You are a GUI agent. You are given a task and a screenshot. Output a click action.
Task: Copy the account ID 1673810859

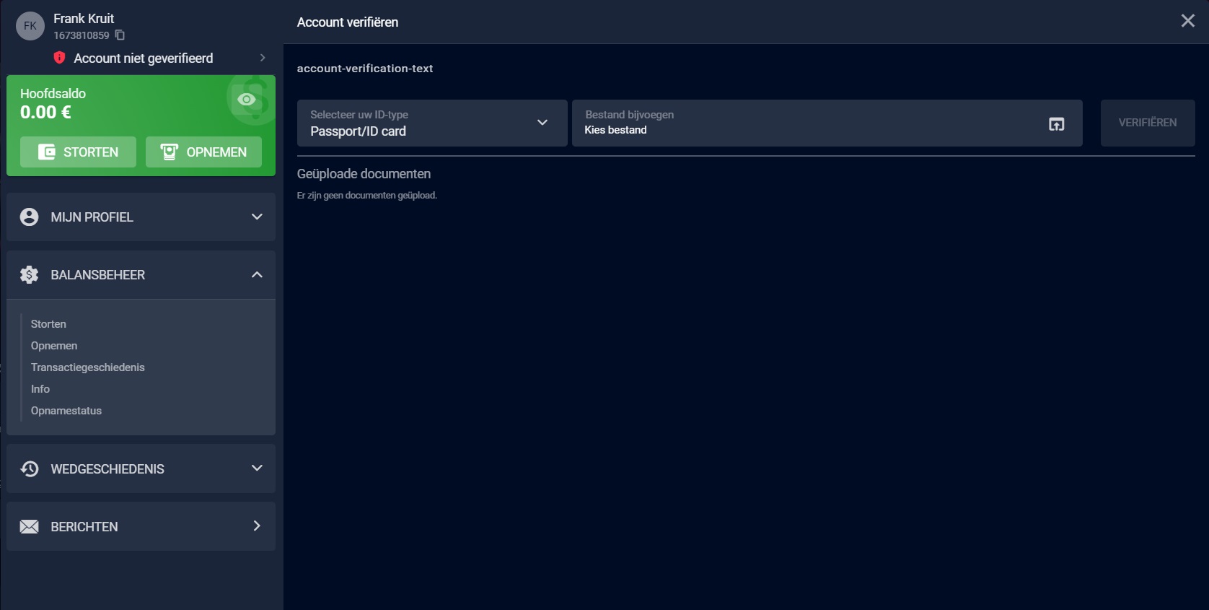[120, 35]
